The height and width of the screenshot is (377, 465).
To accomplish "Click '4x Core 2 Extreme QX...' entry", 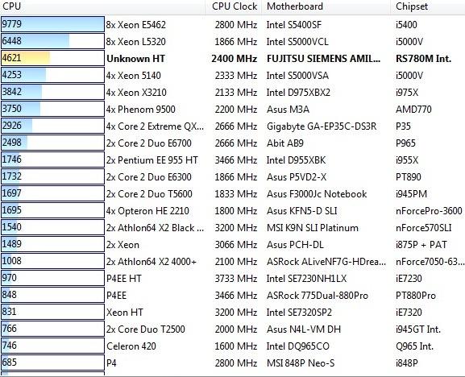I will tap(155, 126).
